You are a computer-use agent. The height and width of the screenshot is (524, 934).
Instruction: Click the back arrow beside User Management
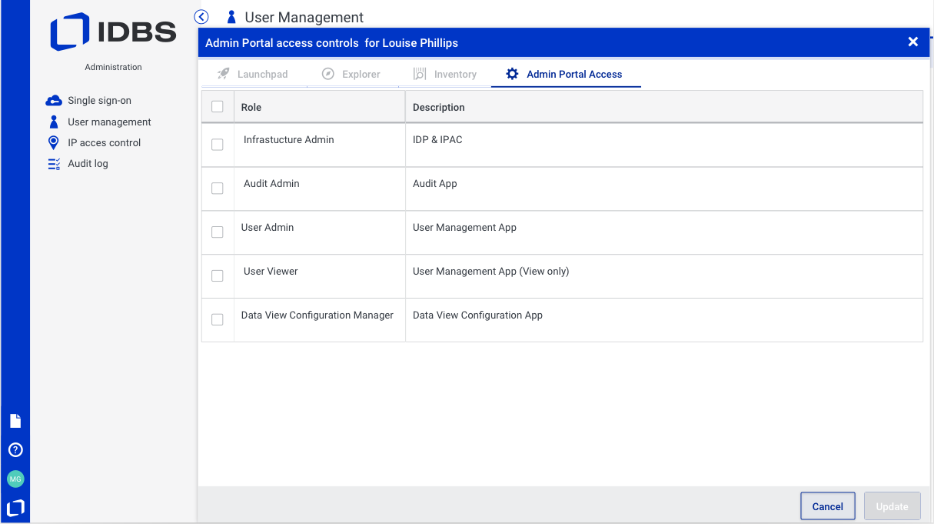(201, 17)
